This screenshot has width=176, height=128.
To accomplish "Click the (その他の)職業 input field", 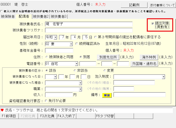I will [124, 89].
